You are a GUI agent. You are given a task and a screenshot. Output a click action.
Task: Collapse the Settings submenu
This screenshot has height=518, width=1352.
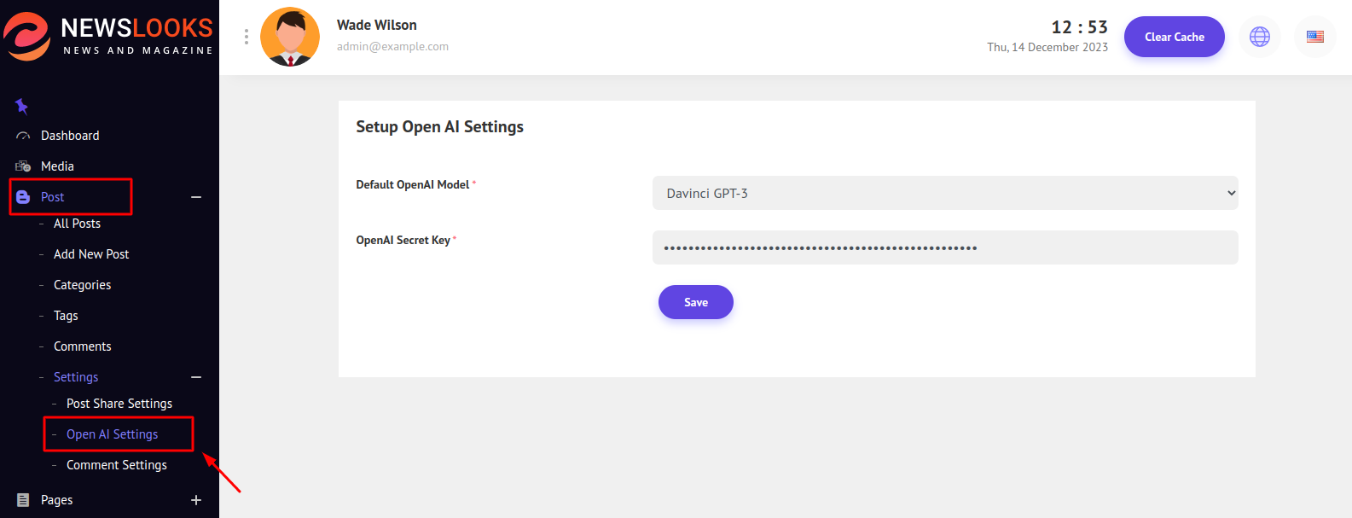(196, 377)
